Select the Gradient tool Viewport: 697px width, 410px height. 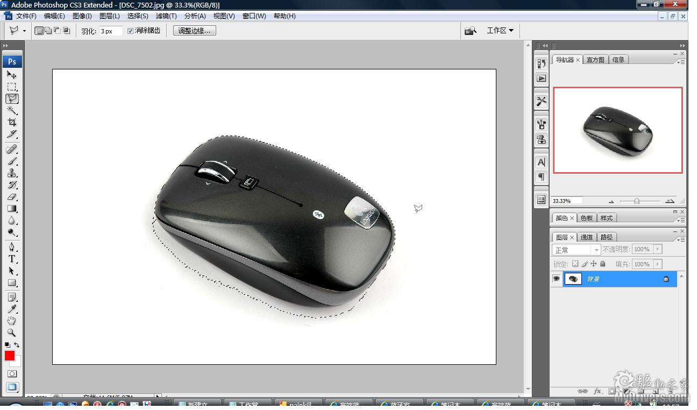(12, 209)
